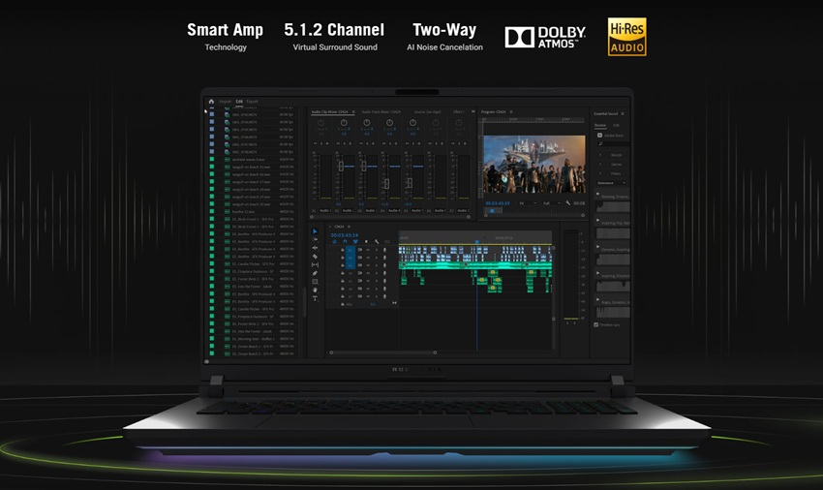Screen dimensions: 823x490
Task: Click the timeline wrench settings icon
Action: click(377, 241)
